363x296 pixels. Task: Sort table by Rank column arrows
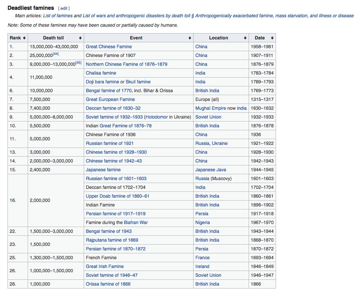point(24,38)
